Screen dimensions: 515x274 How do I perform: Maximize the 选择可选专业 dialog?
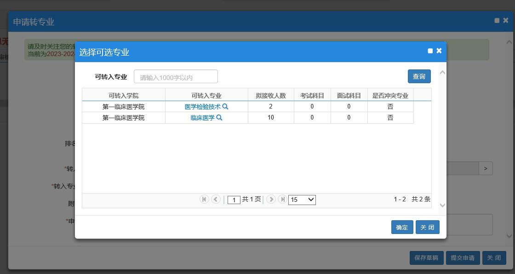pos(430,51)
